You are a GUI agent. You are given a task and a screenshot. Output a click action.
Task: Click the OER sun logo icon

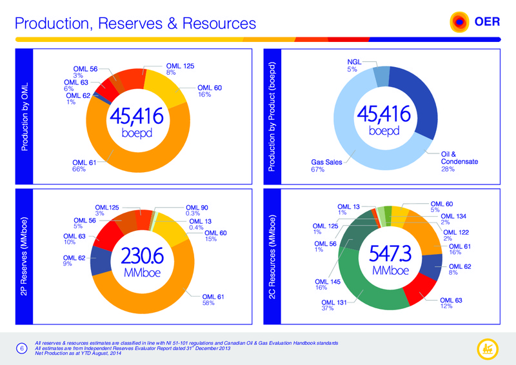459,22
